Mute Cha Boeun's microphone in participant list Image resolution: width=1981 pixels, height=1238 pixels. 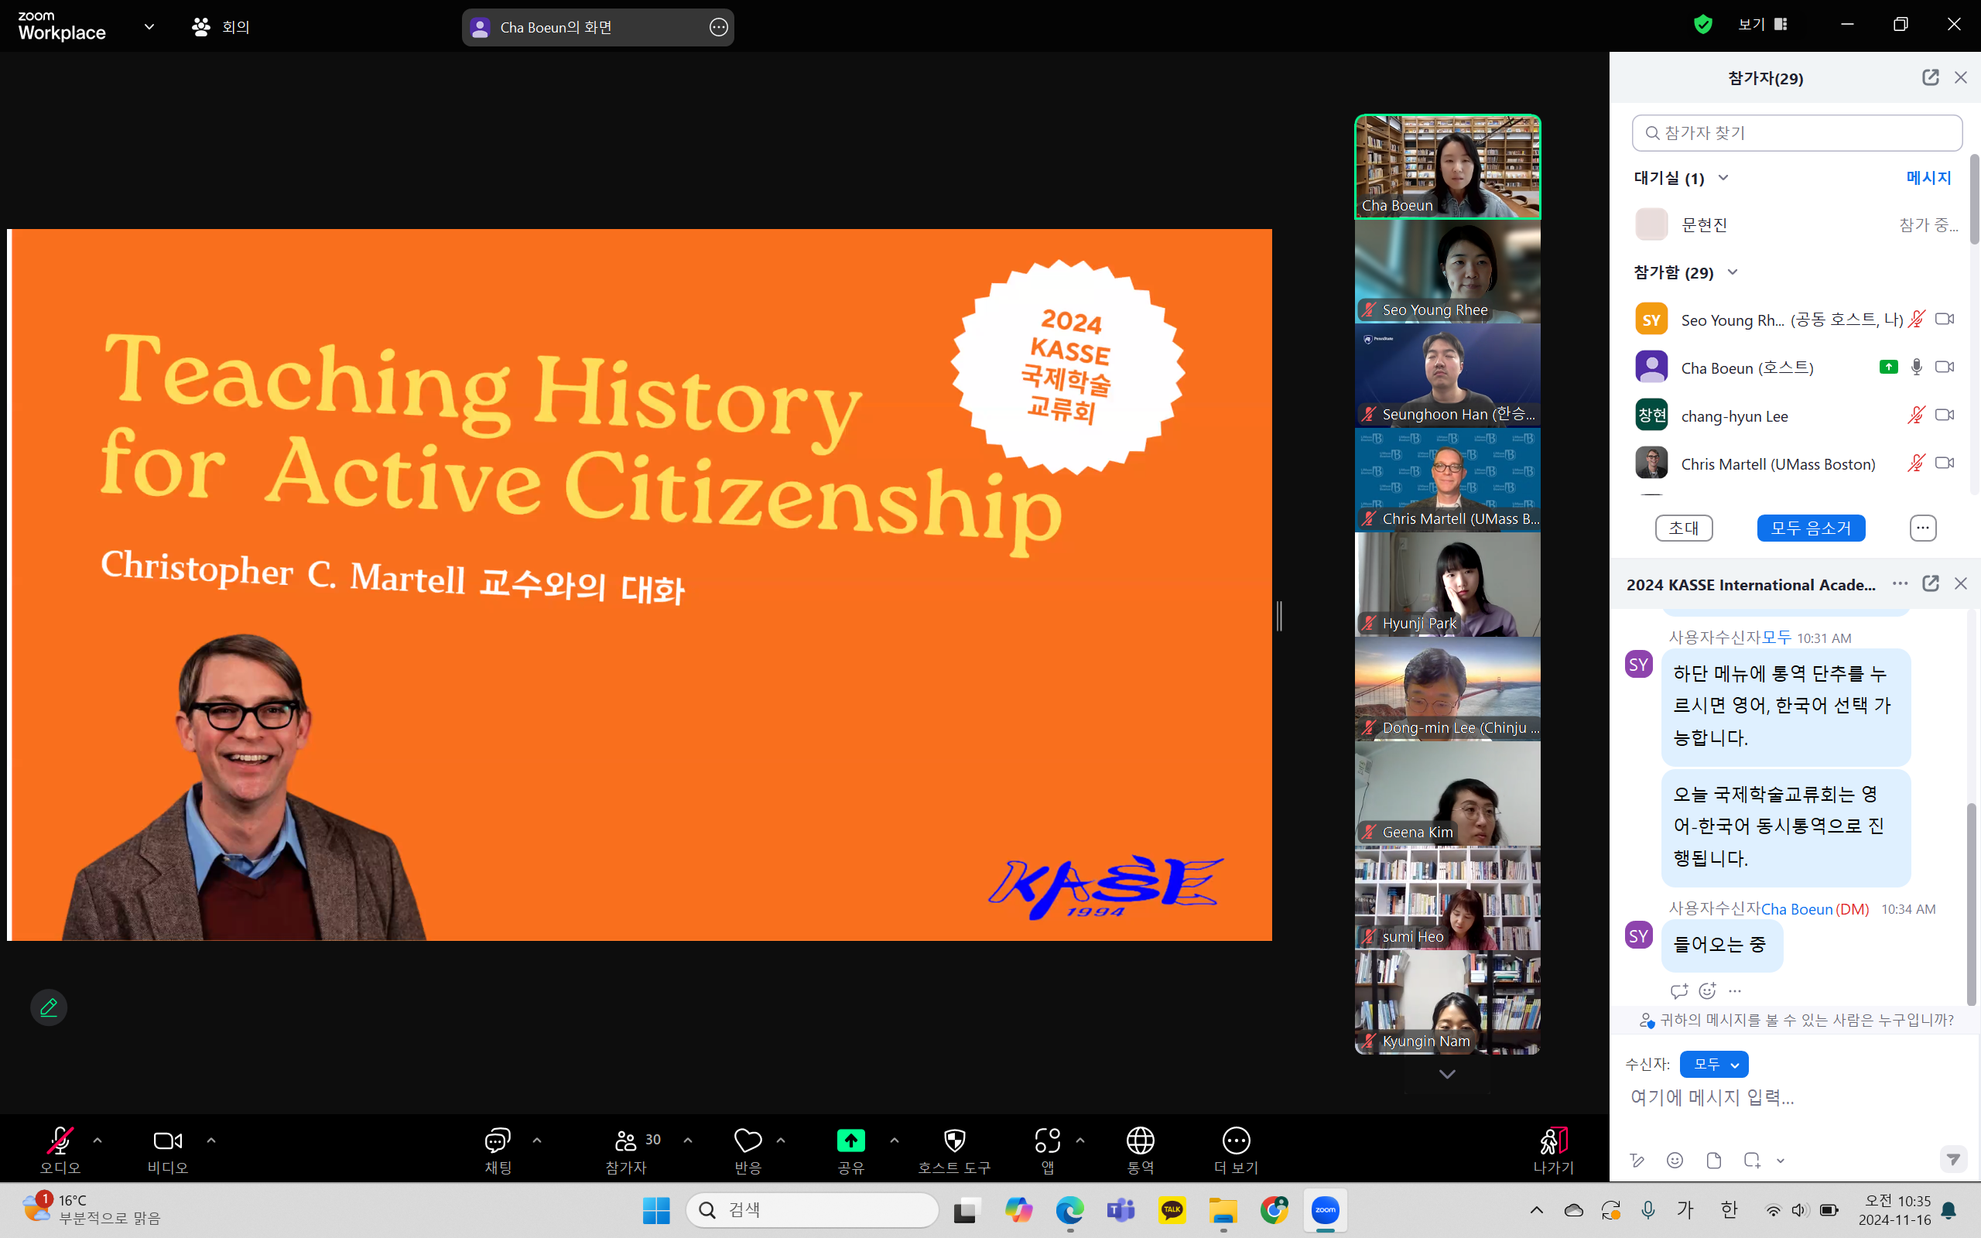pyautogui.click(x=1916, y=367)
